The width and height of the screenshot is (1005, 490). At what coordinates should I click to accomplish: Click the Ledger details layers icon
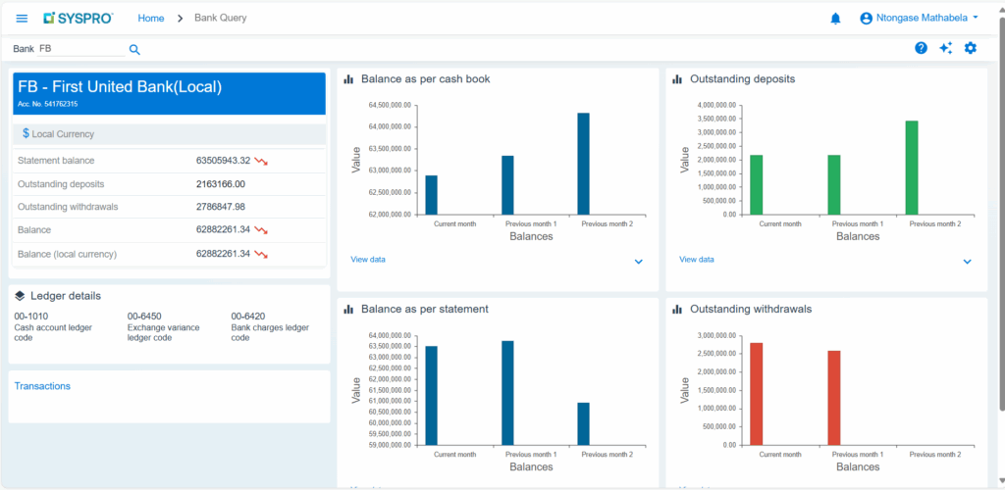point(20,296)
